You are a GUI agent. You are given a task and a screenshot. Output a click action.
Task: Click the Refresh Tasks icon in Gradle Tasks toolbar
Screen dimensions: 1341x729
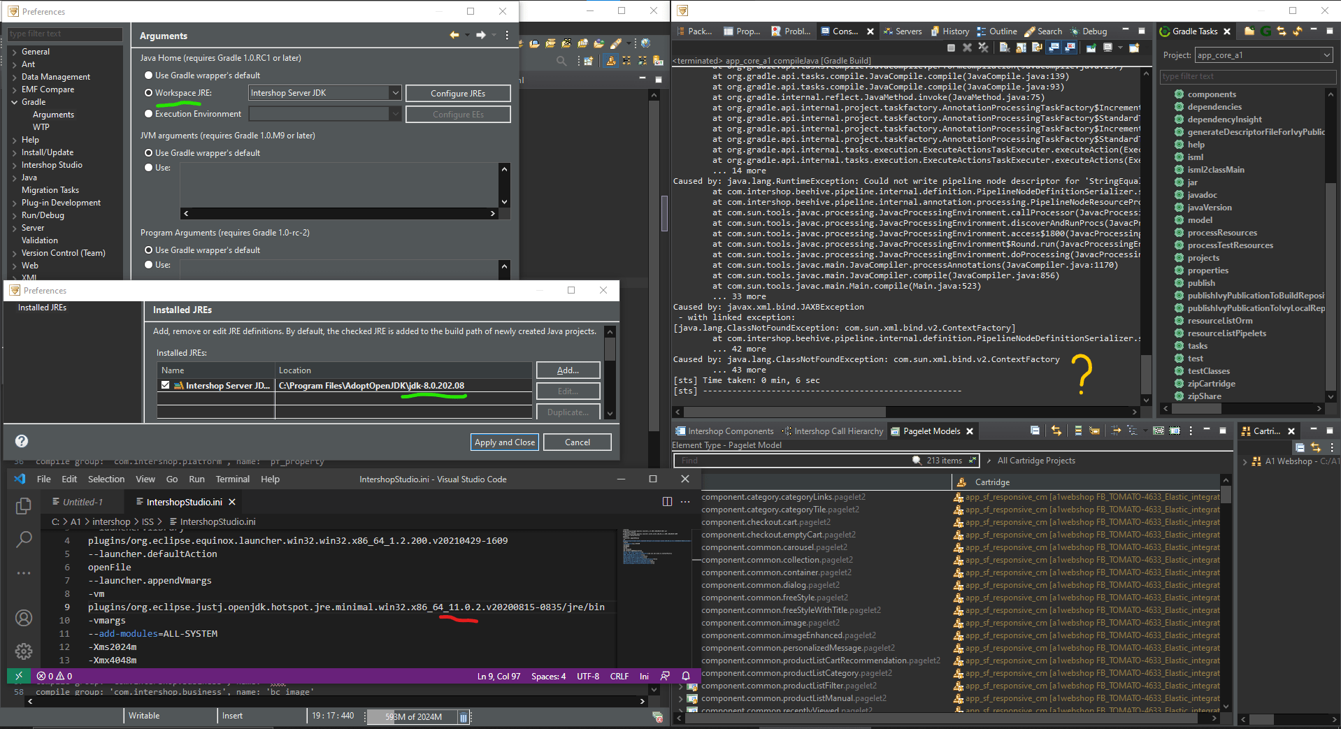[1297, 31]
